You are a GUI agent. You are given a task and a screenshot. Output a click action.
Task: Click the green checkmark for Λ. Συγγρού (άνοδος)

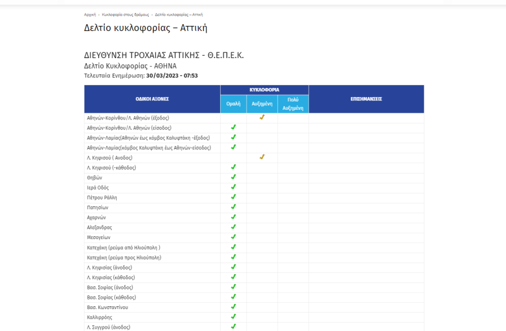click(233, 326)
